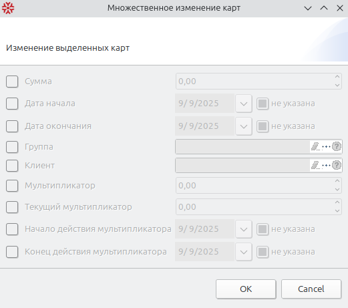The width and height of the screenshot is (348, 308).
Task: Click the clear icon in Клиент field
Action: tap(315, 165)
